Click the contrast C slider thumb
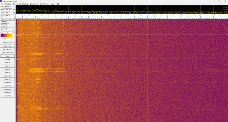228x122 pixels. point(7,32)
